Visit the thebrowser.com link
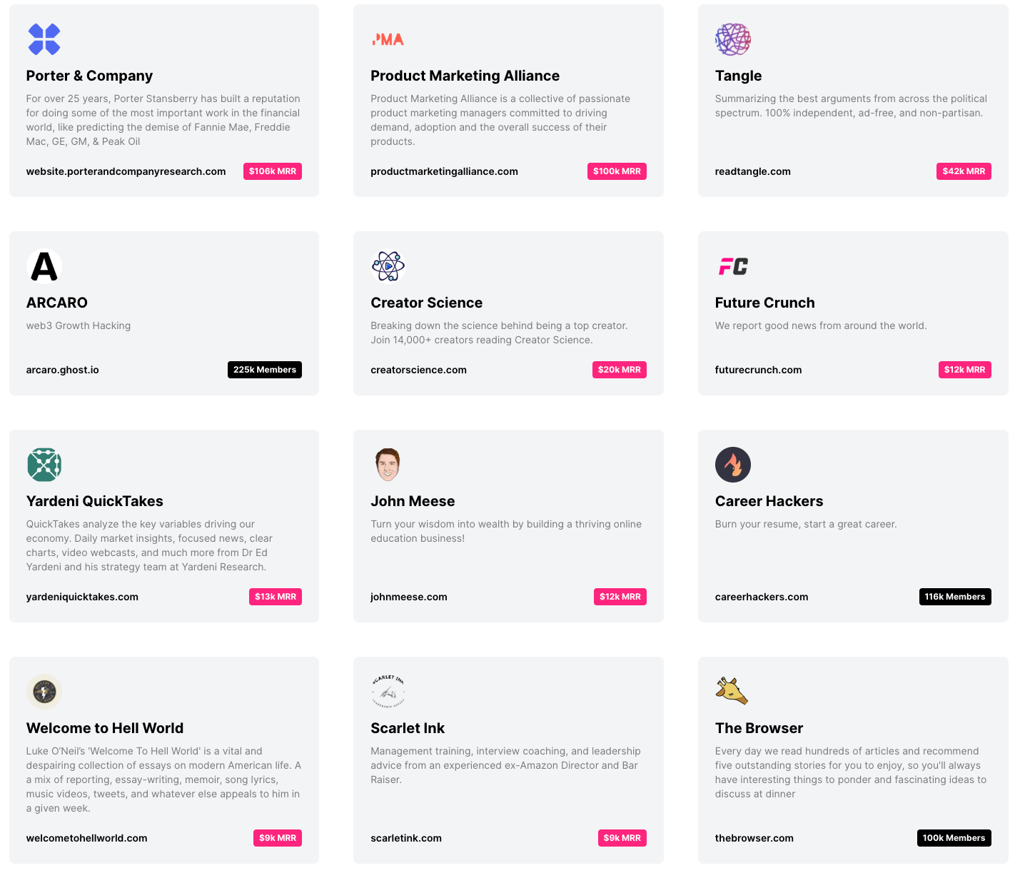Viewport: 1020px width, 873px height. tap(754, 838)
